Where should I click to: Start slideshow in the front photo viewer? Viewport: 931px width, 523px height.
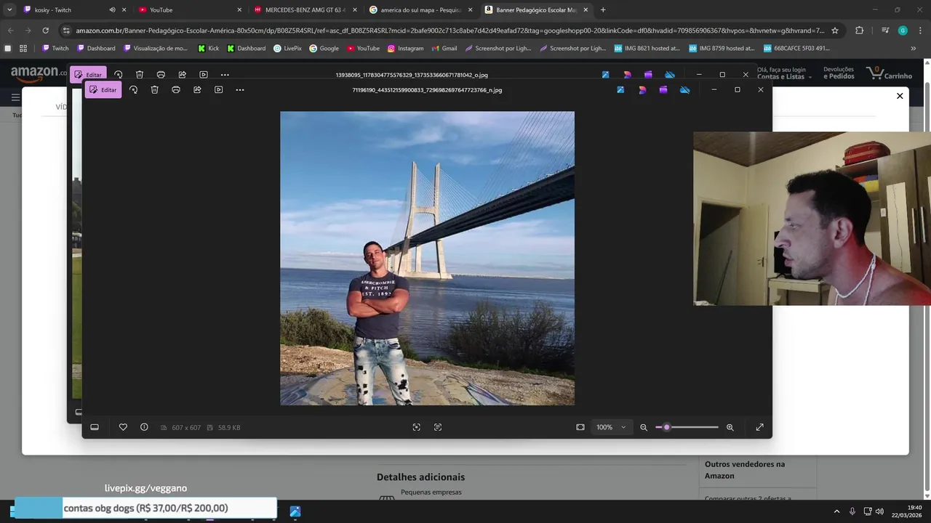[218, 90]
